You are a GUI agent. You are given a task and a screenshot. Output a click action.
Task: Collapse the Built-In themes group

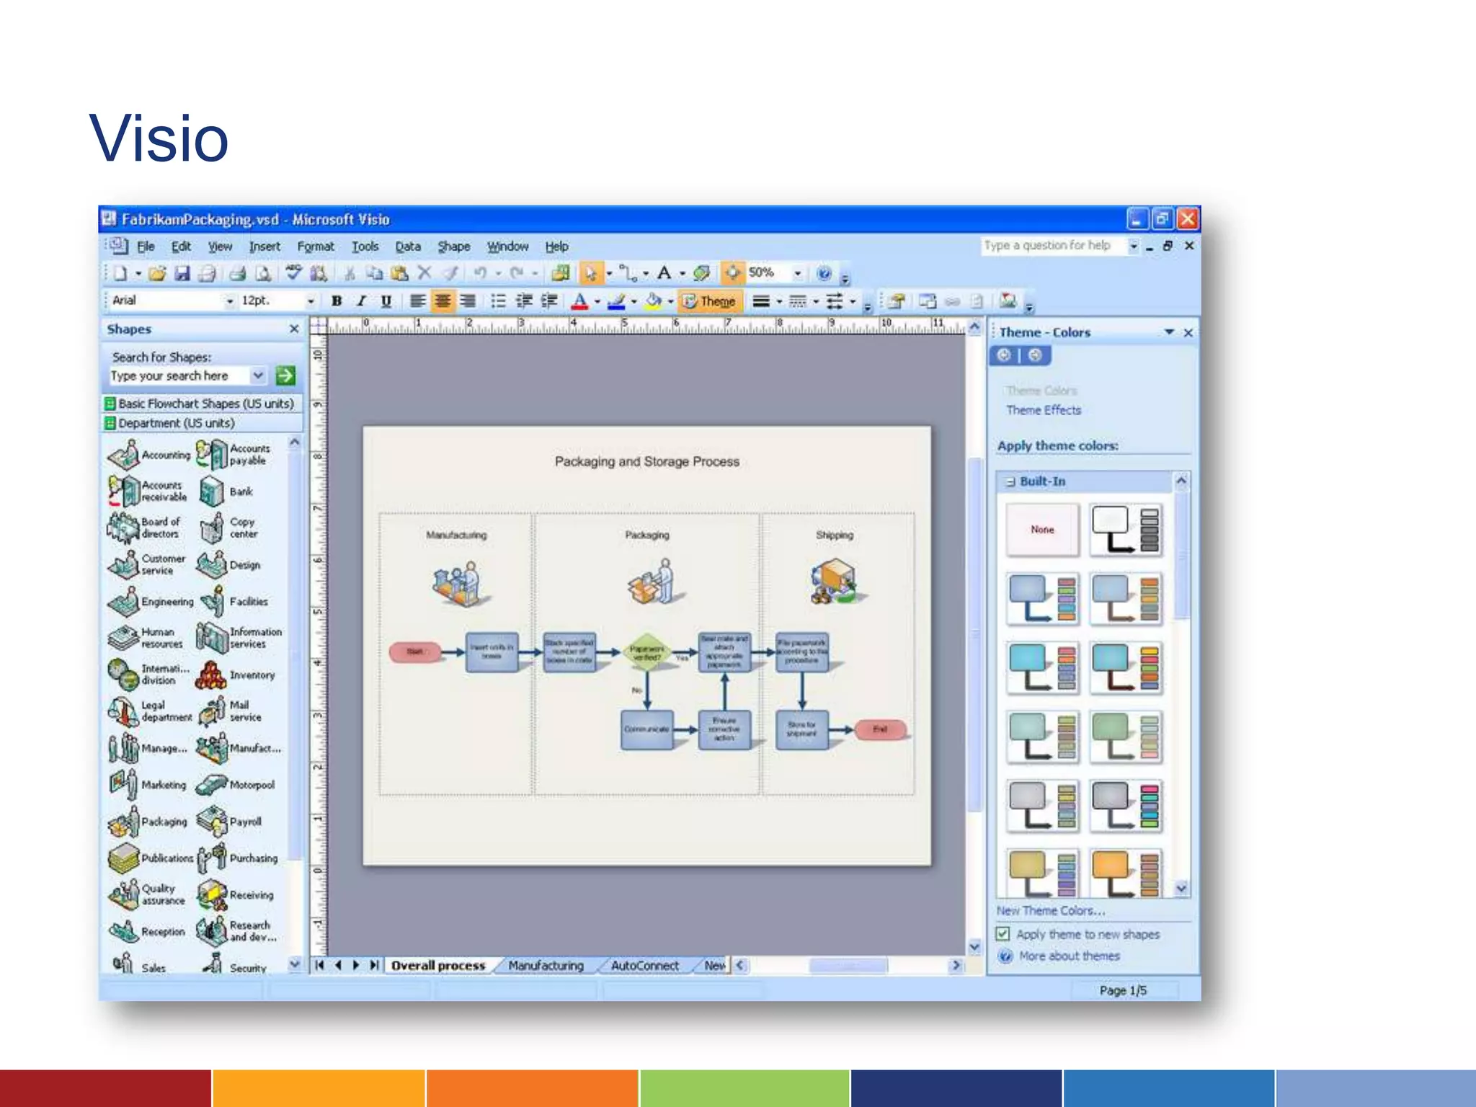coord(1010,481)
